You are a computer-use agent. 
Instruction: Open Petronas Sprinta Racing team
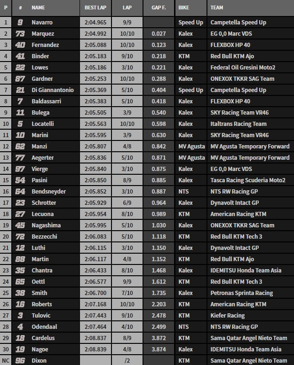tap(241, 293)
